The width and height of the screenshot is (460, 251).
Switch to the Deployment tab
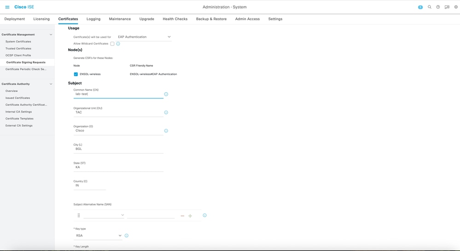[15, 19]
